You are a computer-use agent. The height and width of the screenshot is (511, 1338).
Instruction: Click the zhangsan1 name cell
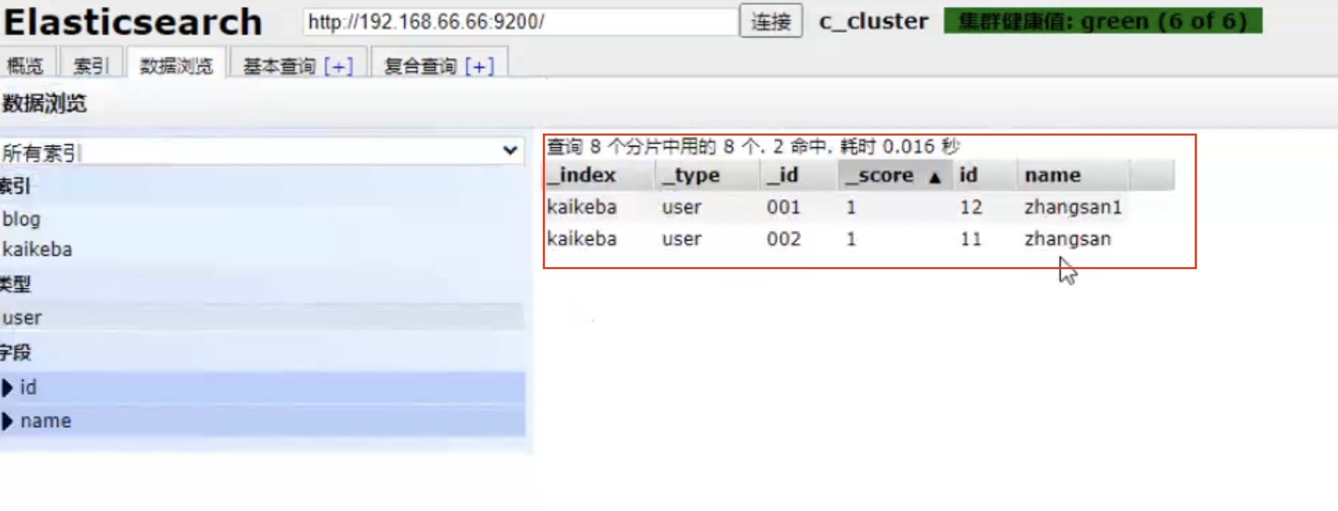(x=1073, y=207)
